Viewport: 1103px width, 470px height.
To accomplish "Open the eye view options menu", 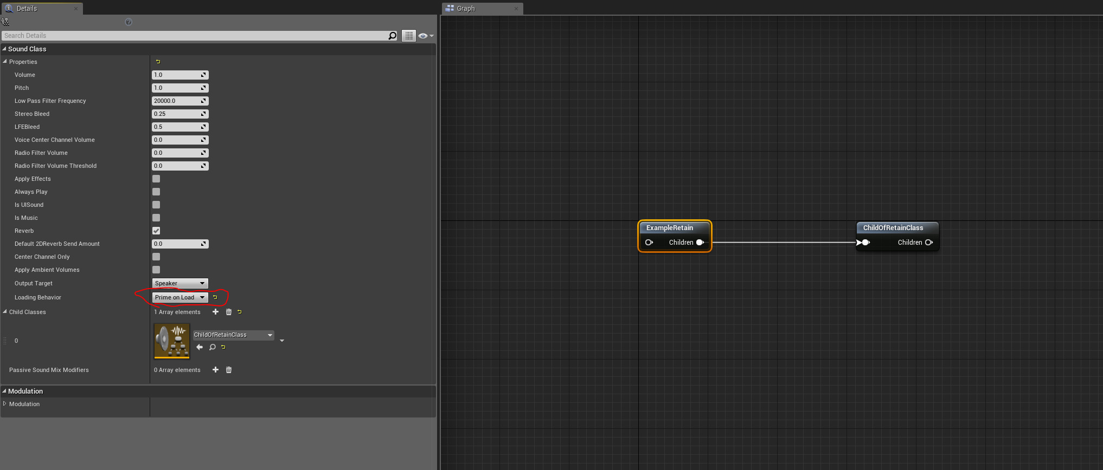I will coord(426,36).
